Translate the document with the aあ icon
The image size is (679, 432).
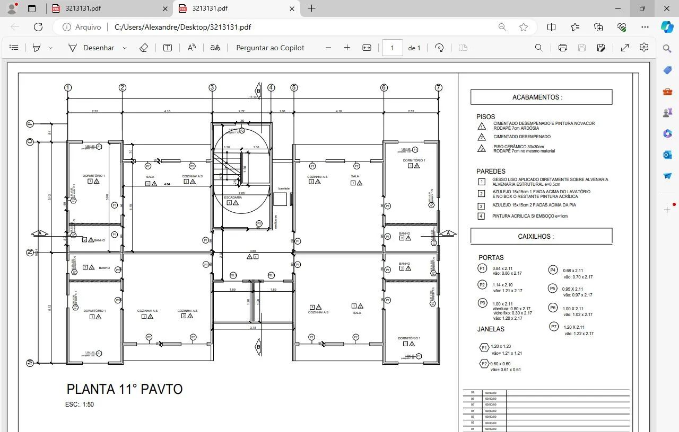click(214, 47)
